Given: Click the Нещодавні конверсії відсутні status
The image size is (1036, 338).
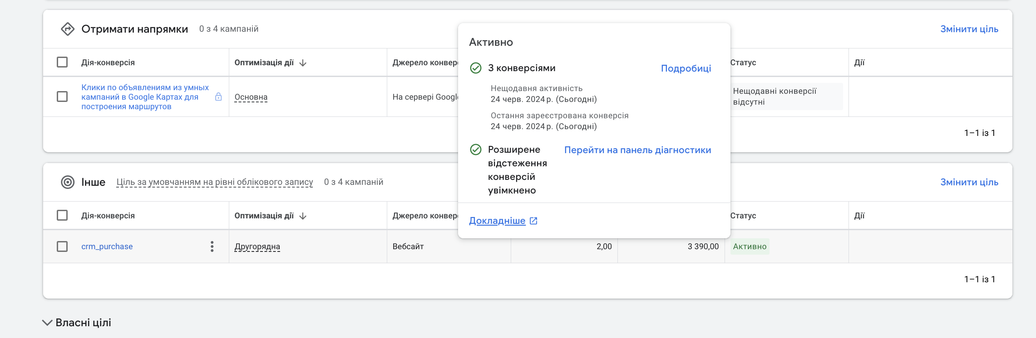Looking at the screenshot, I should click(787, 97).
